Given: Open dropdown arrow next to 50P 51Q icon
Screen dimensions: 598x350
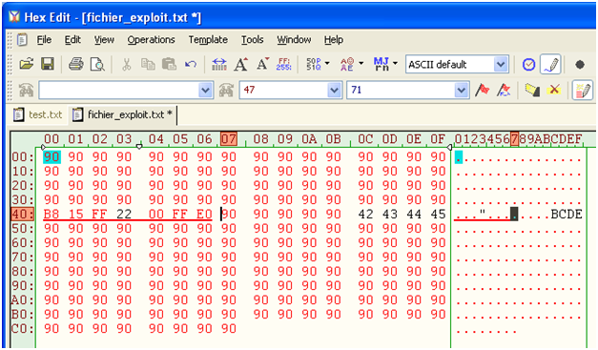Looking at the screenshot, I should coord(327,63).
